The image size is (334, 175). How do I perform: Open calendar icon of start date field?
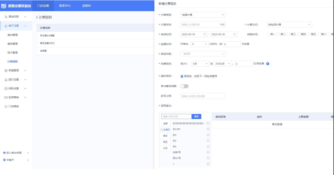click(x=205, y=34)
